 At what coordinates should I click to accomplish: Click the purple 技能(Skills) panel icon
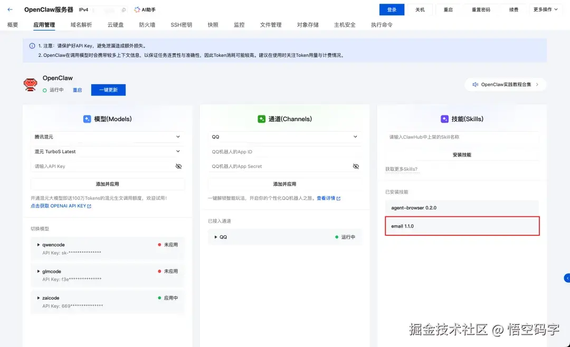tap(445, 118)
